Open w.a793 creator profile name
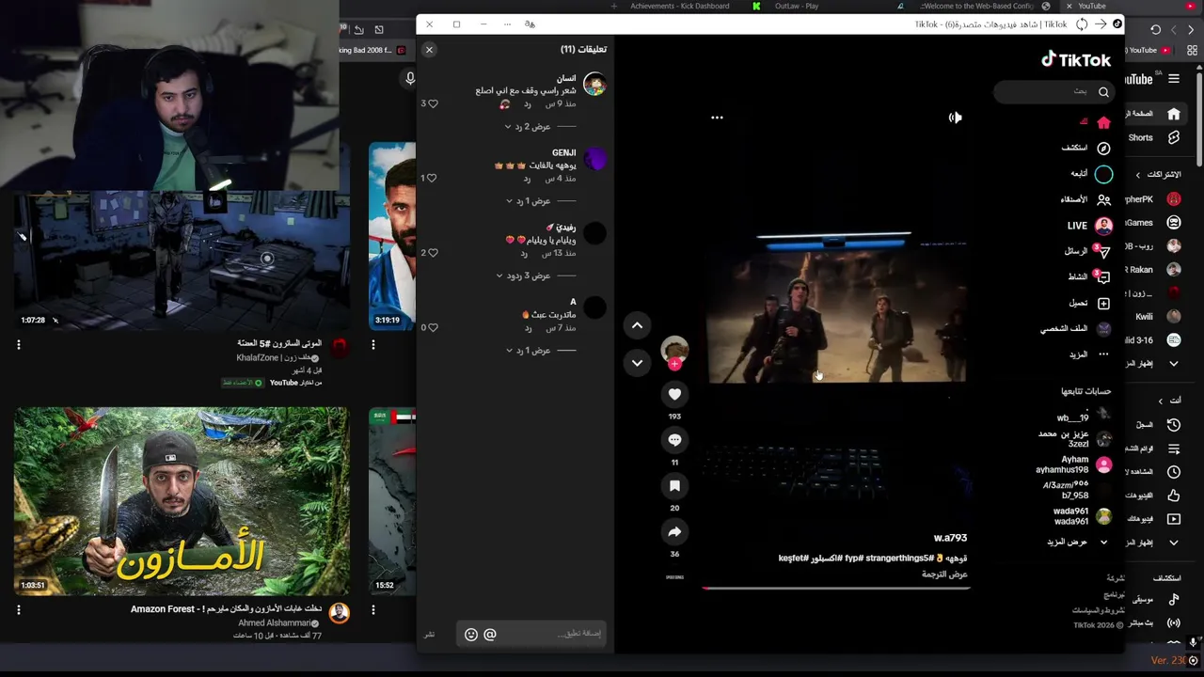The width and height of the screenshot is (1204, 677). 950,538
